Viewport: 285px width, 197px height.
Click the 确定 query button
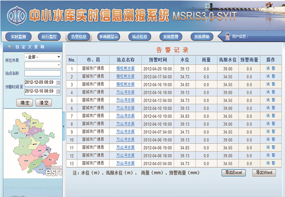click(25, 103)
